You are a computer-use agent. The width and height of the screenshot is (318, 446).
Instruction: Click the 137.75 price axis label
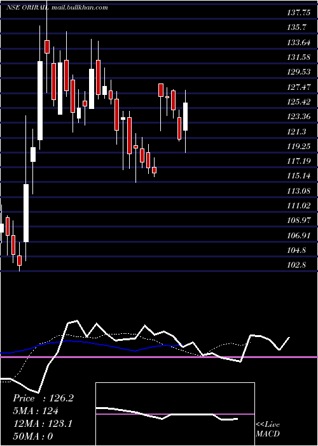(299, 13)
